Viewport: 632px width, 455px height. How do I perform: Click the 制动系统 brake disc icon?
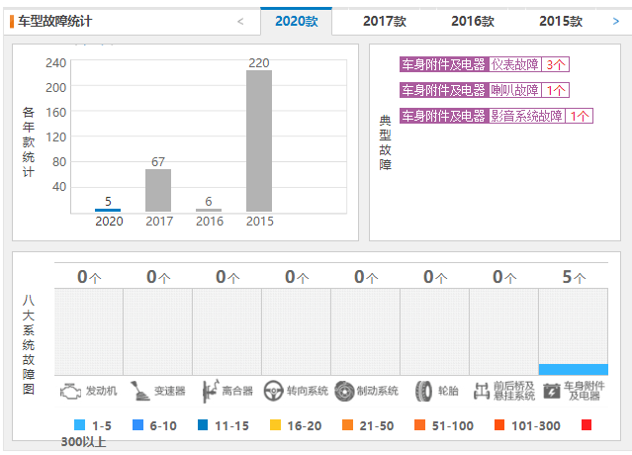344,391
